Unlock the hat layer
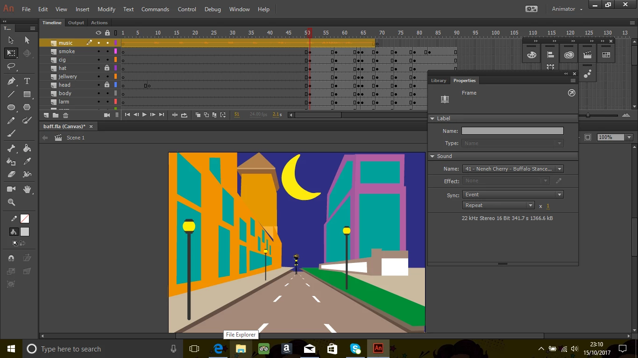 click(x=107, y=68)
